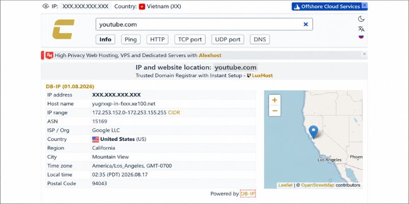This screenshot has height=204, width=409.
Task: Select the IP range 172.253.152.0-172.253.155.255
Action: point(129,112)
